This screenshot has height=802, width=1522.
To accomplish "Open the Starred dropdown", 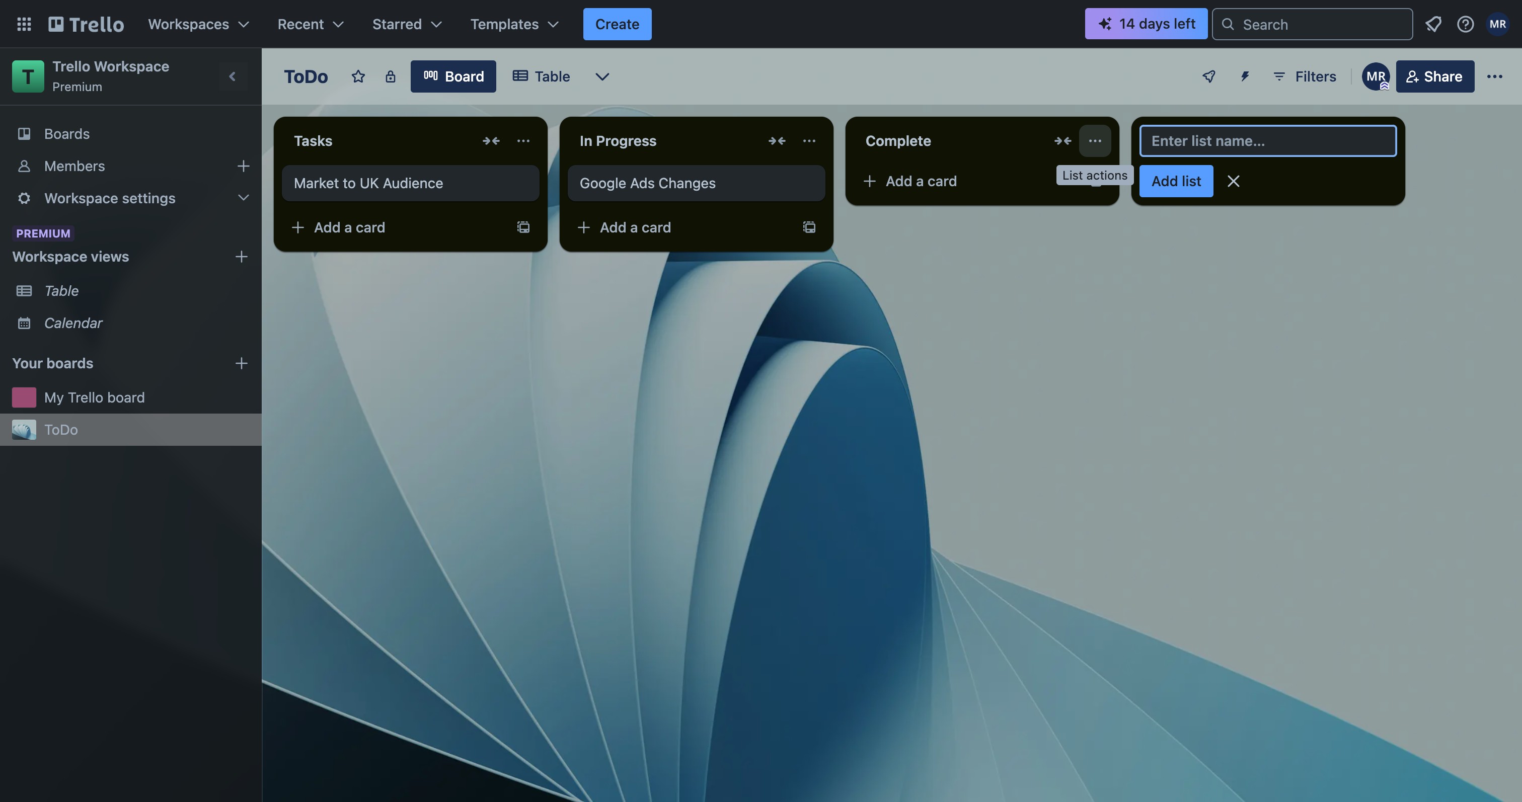I will (x=407, y=24).
